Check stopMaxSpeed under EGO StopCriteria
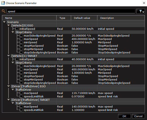147x120 pixels. 21,46
